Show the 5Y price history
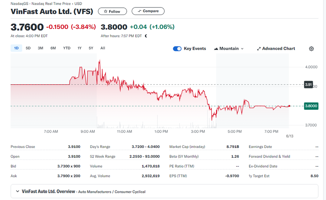 click(x=91, y=48)
